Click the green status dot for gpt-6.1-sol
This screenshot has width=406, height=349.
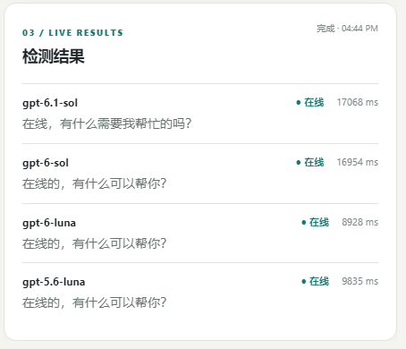pos(299,103)
